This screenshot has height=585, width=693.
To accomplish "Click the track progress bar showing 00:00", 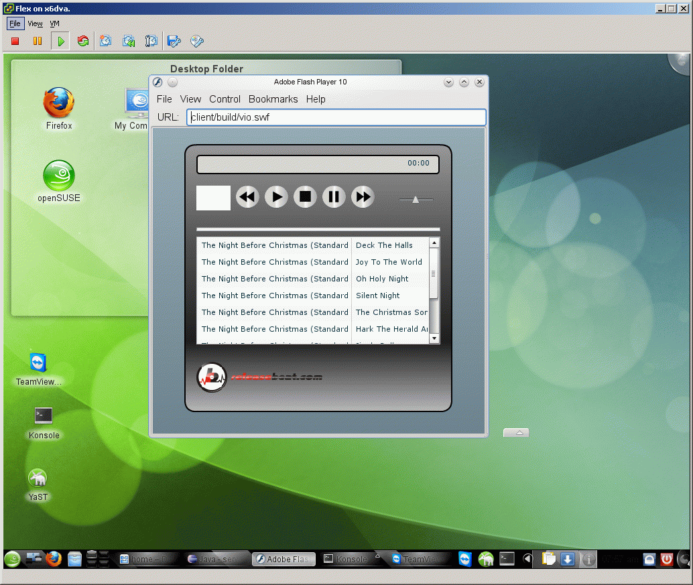I will point(318,164).
